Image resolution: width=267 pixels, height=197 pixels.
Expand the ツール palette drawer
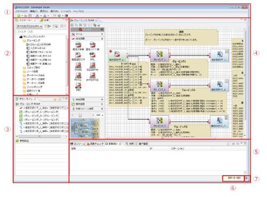[88, 34]
